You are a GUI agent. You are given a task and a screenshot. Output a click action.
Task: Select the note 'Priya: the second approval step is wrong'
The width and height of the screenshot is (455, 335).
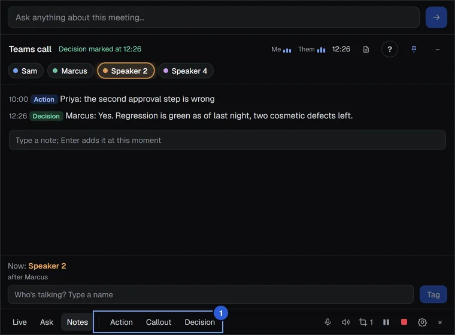(x=137, y=99)
